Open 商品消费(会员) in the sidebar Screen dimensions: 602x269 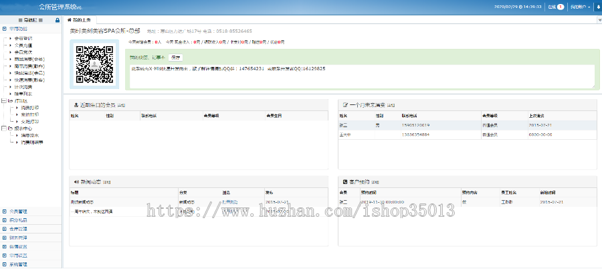click(29, 59)
